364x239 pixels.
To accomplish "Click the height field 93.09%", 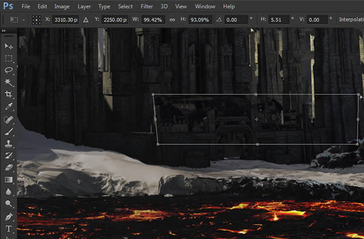I will tap(200, 20).
